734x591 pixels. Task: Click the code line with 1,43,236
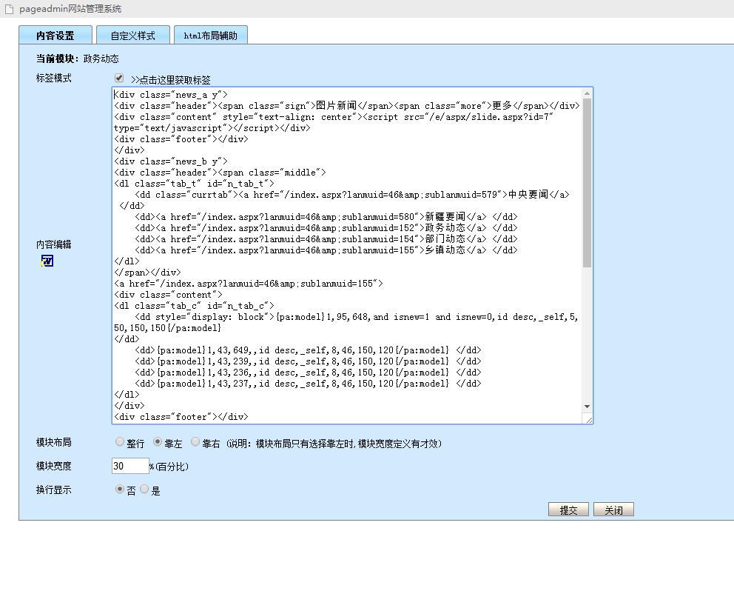click(308, 373)
